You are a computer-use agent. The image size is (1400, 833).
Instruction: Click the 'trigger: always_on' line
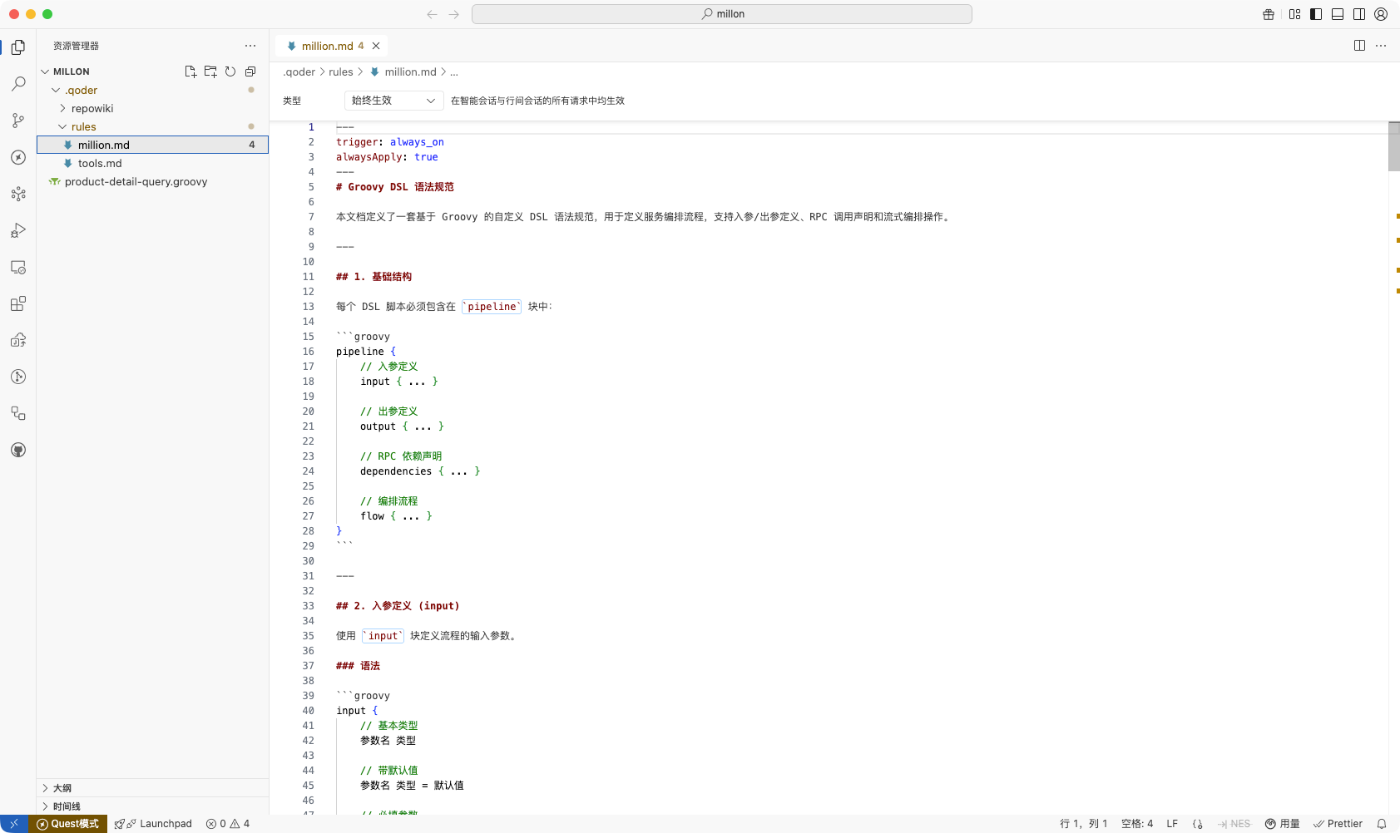click(x=390, y=142)
